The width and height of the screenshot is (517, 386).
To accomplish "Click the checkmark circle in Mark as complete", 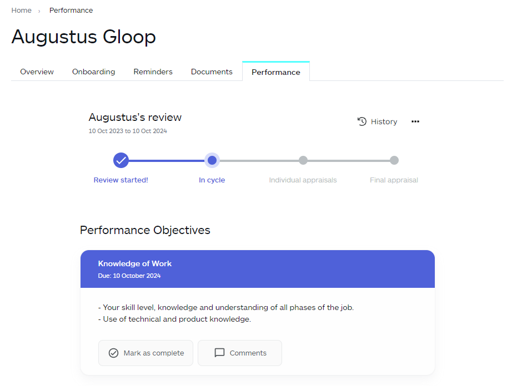I will [113, 353].
